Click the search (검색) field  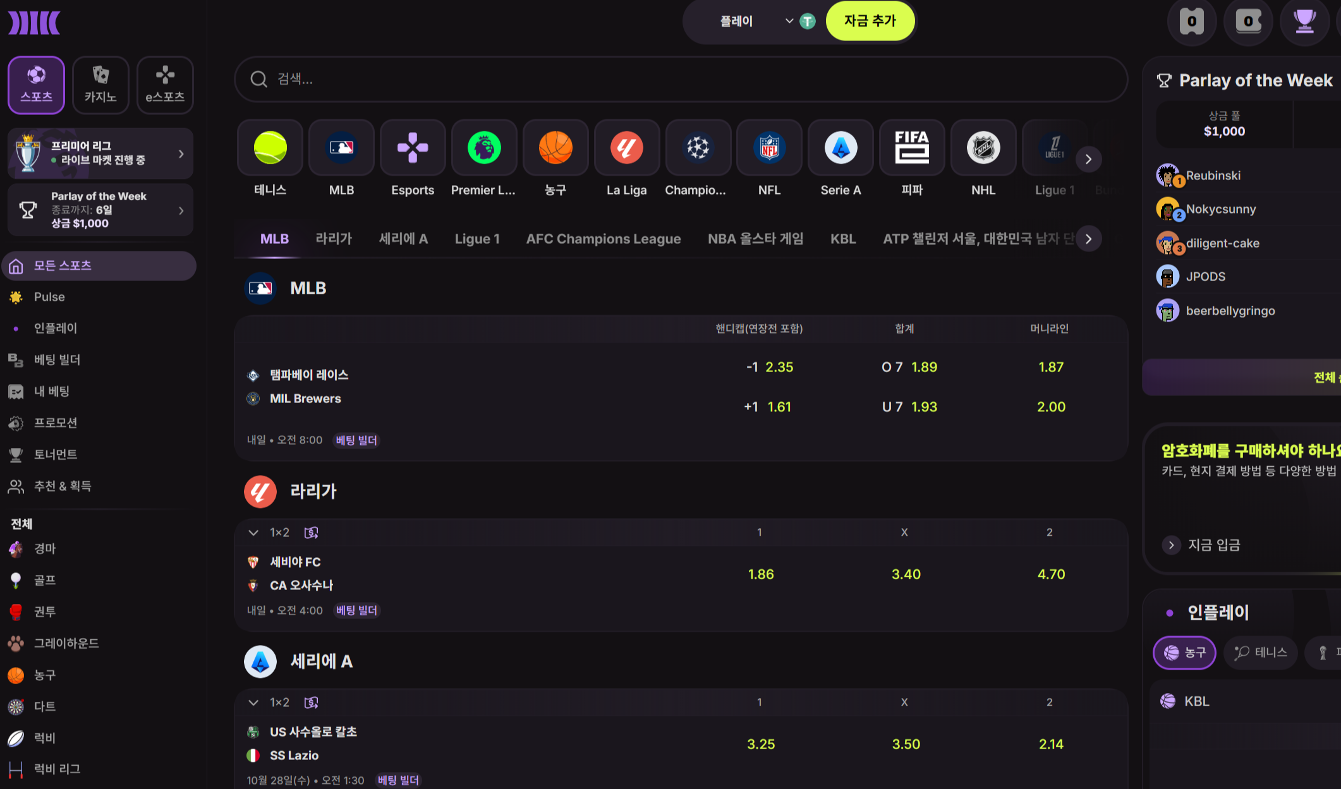[x=681, y=79]
